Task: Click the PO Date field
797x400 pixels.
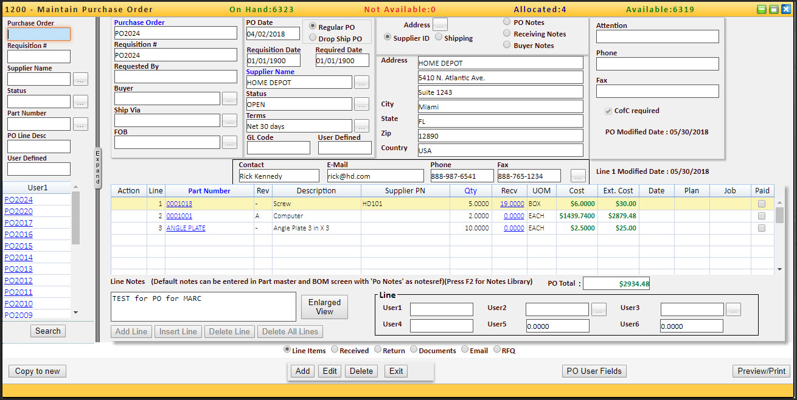Action: tap(273, 33)
